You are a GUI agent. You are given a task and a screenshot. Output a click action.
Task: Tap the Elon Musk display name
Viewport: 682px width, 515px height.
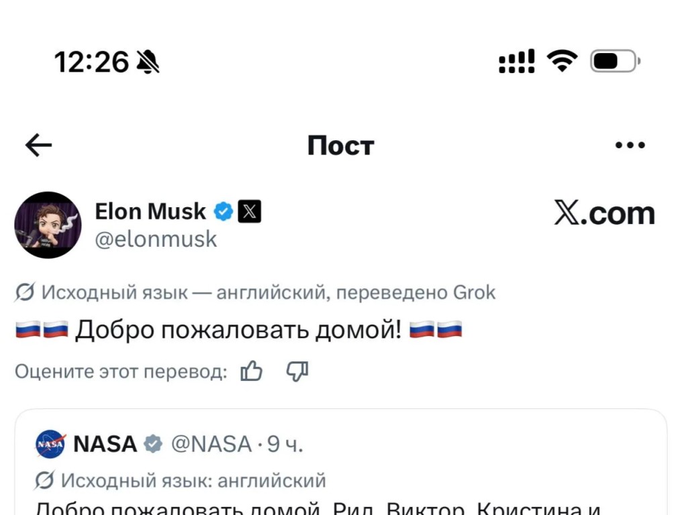click(150, 212)
